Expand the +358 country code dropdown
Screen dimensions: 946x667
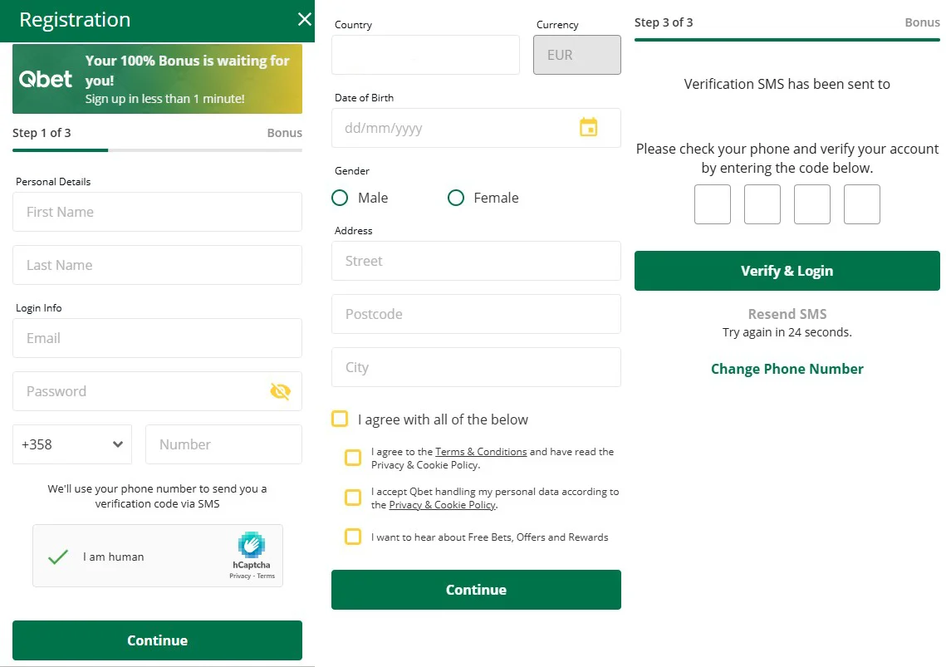tap(72, 444)
